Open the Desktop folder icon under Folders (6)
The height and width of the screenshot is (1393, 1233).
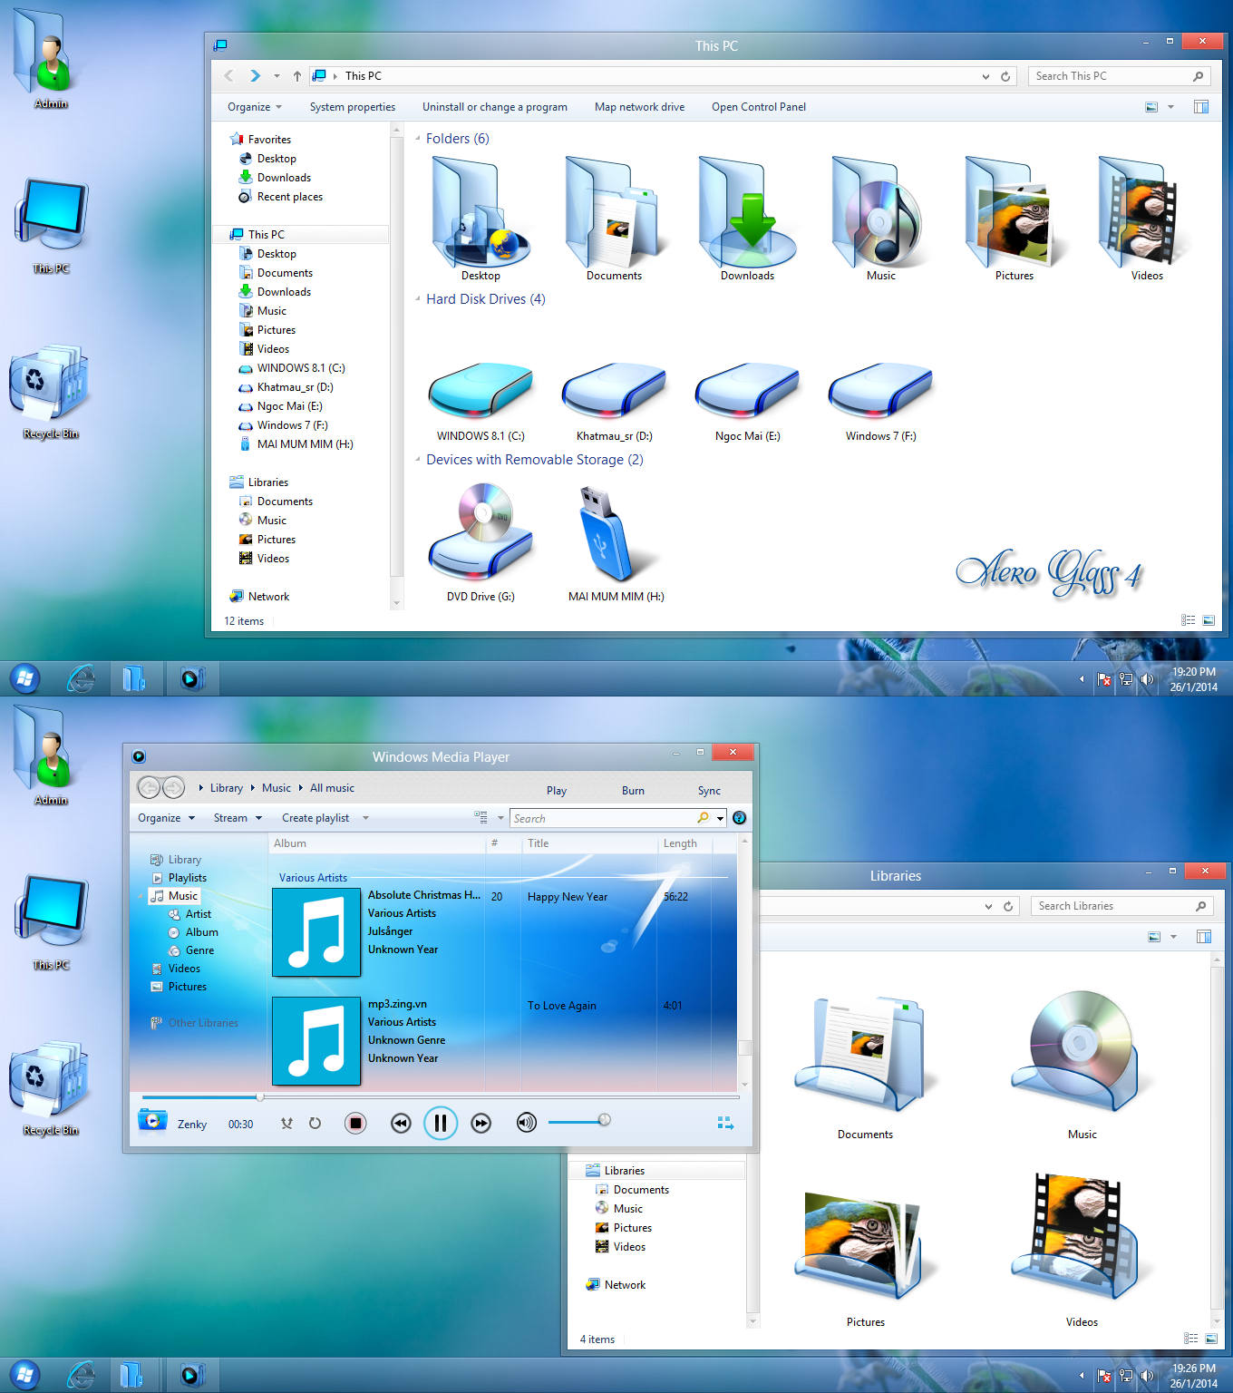point(480,219)
